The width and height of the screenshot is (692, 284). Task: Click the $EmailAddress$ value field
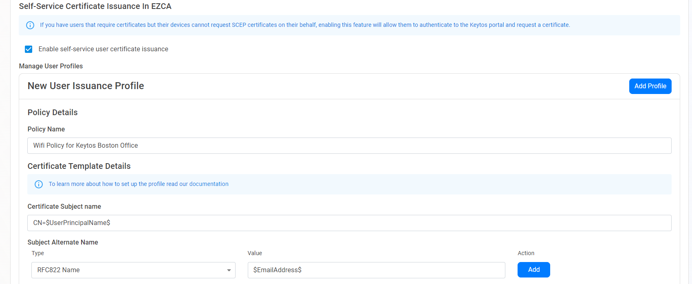point(376,270)
